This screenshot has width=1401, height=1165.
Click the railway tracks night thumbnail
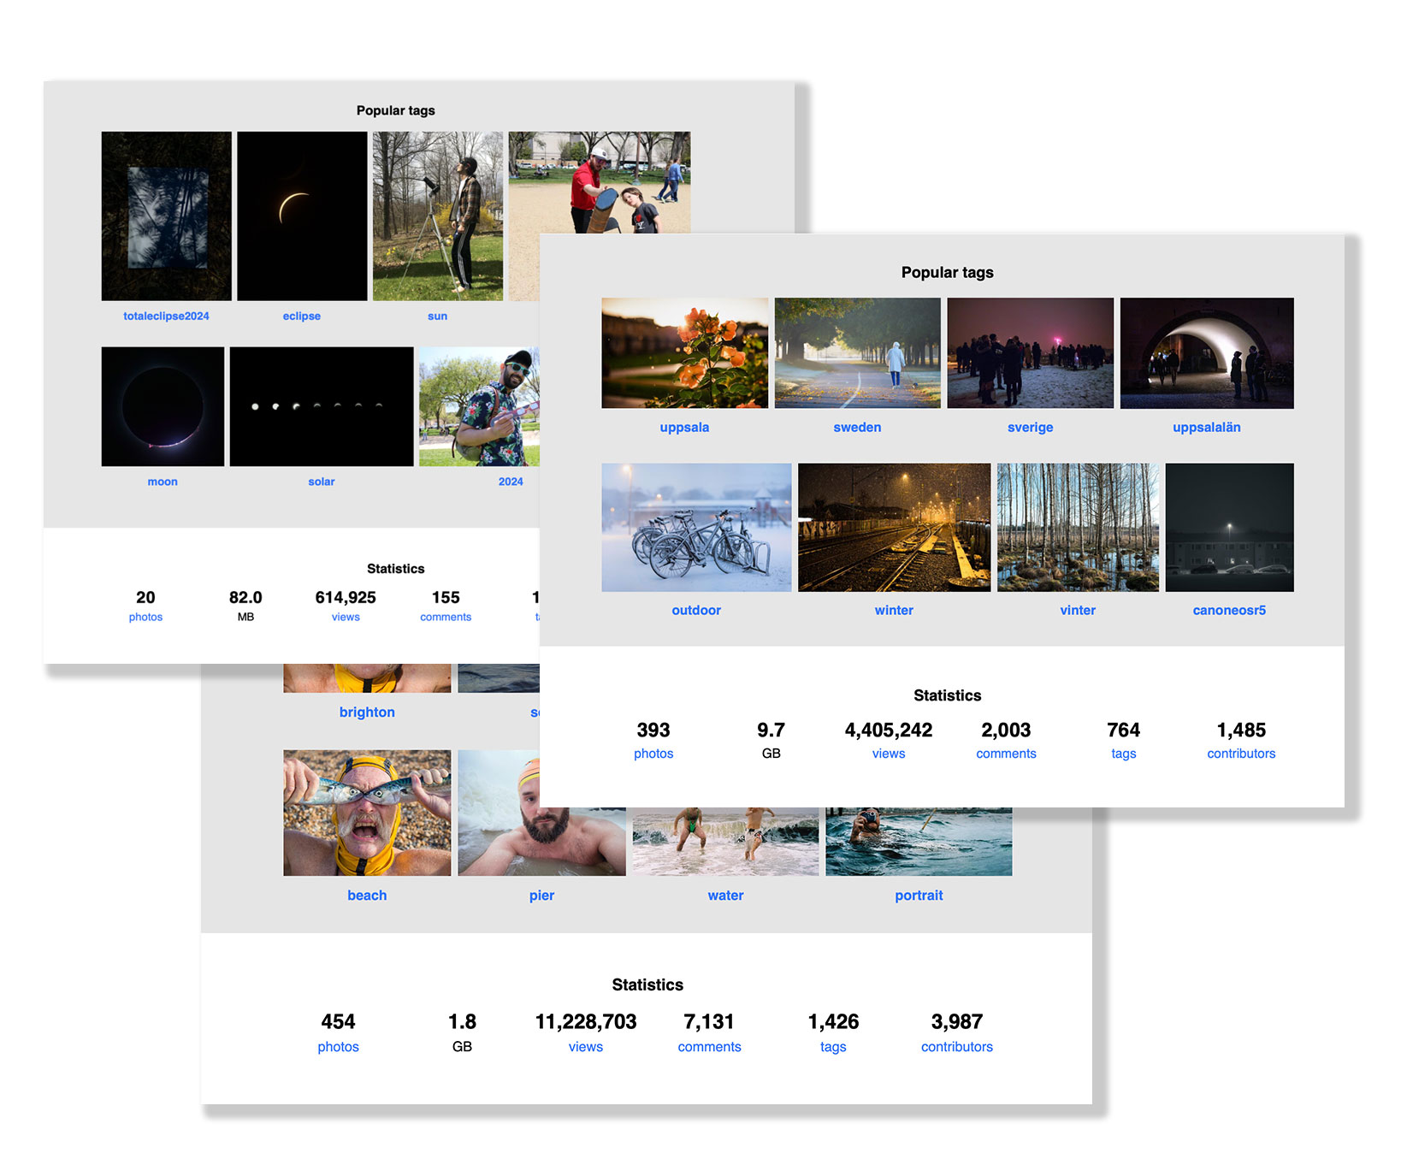tap(894, 527)
